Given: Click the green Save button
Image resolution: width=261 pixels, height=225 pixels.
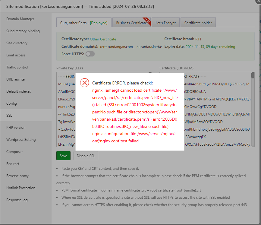Looking at the screenshot, I should [63, 156].
